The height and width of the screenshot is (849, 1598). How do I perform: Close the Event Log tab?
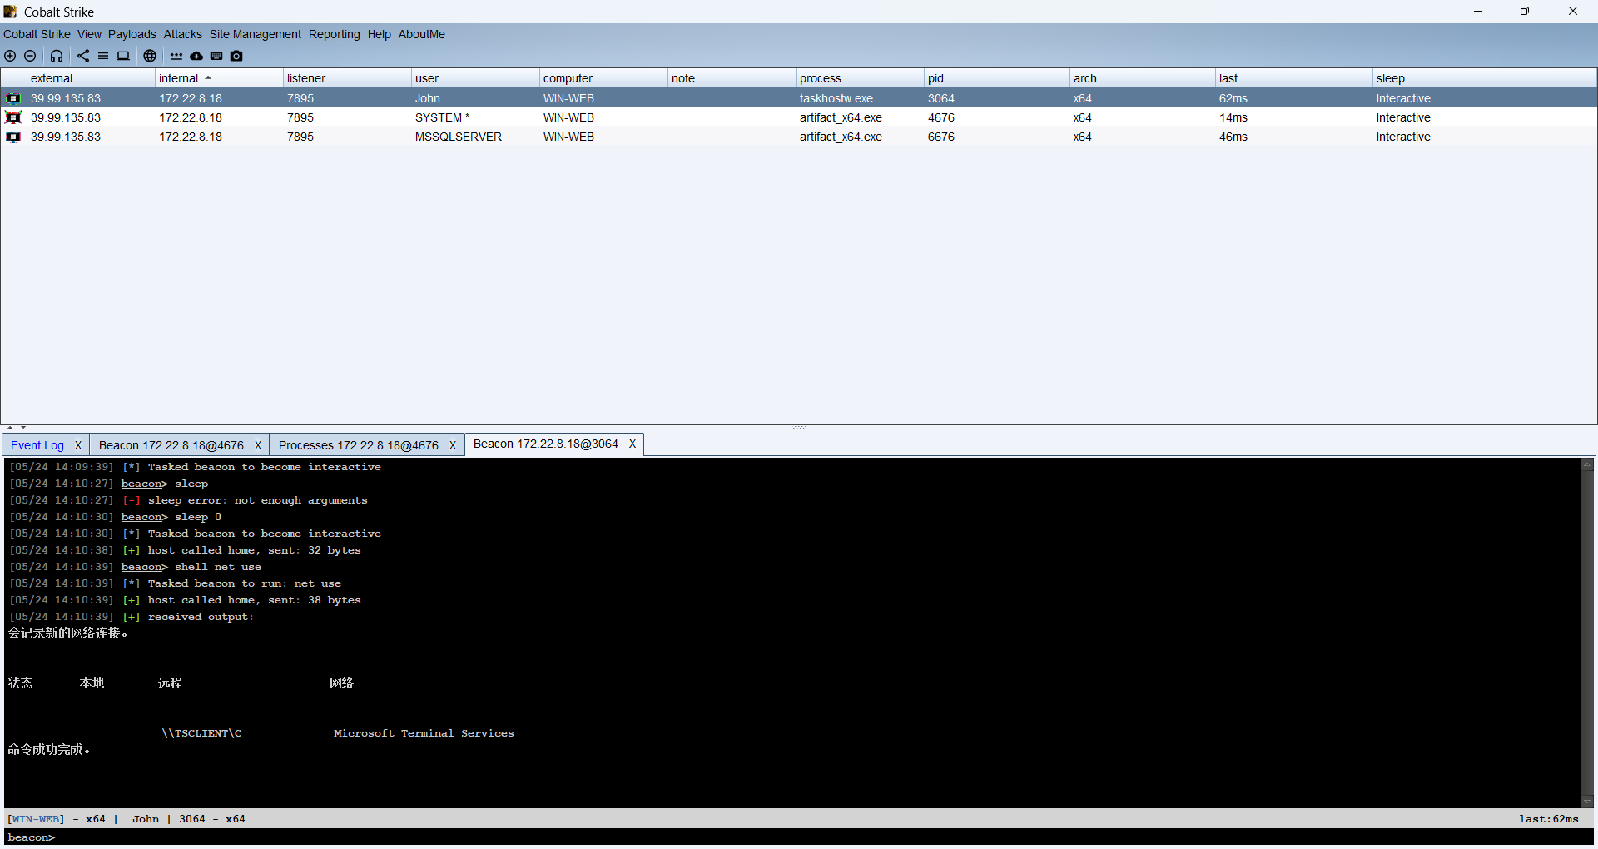click(78, 445)
